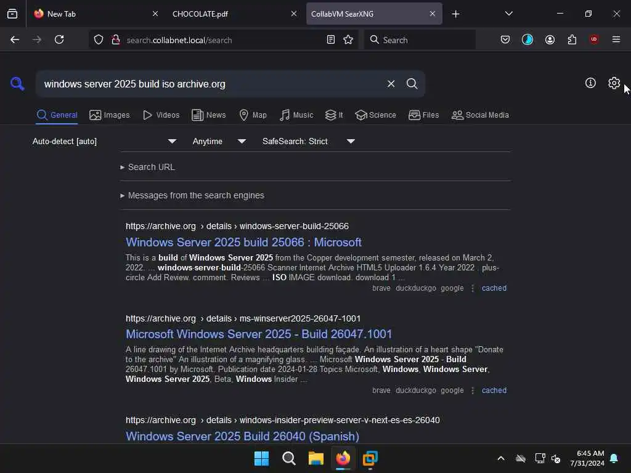Select the News category
This screenshot has width=631, height=473.
(x=208, y=115)
